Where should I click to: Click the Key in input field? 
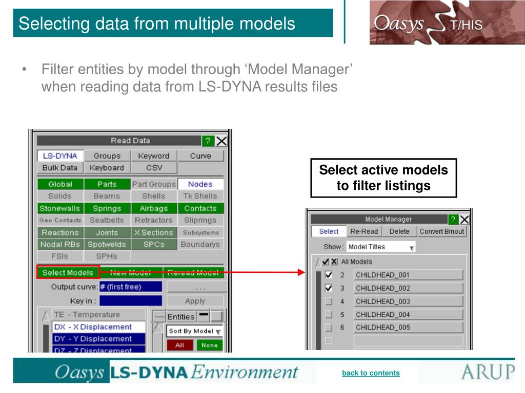(131, 301)
